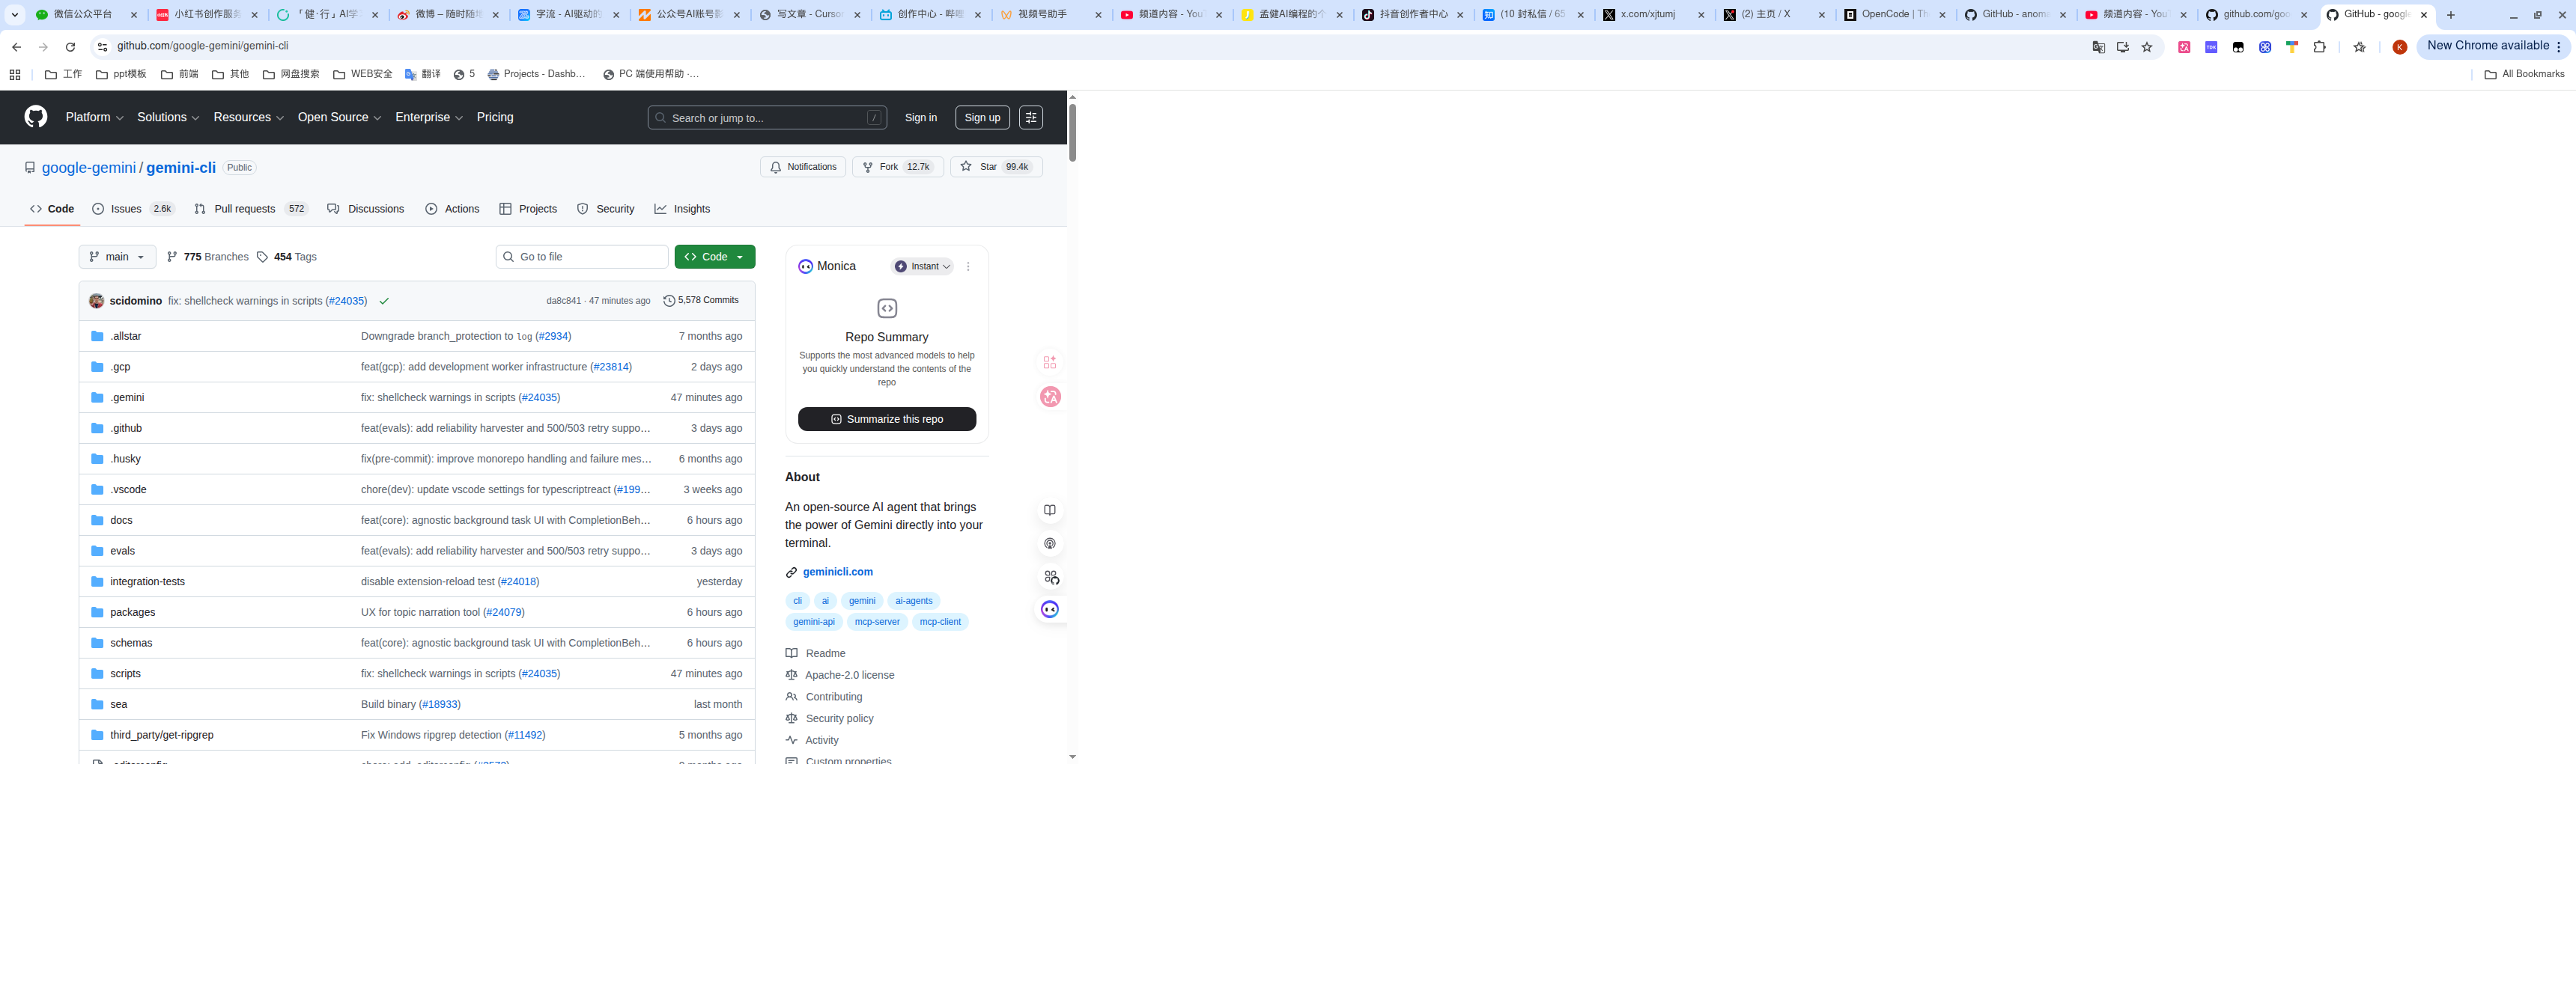Viewport: 2576px width, 1008px height.
Task: Open the Issues tab
Action: 126,209
